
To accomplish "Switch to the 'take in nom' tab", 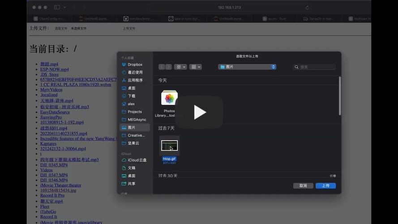I will [x=184, y=19].
